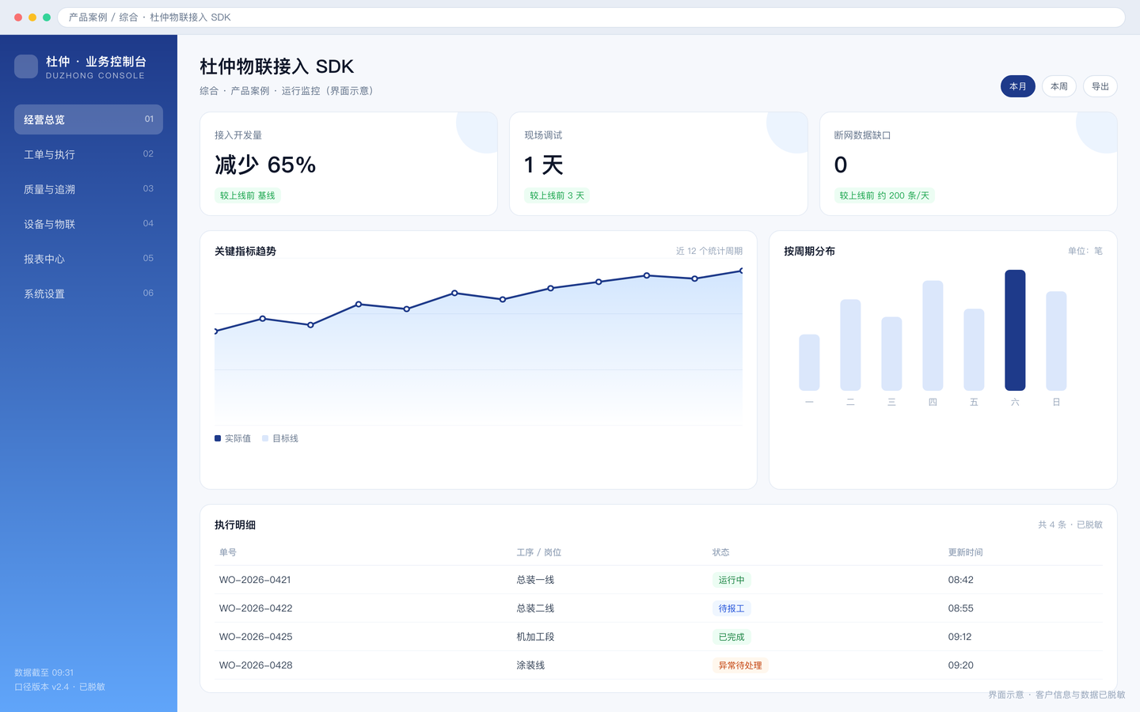Open 系统设置 from the sidebar
Image resolution: width=1140 pixels, height=712 pixels.
(x=89, y=294)
